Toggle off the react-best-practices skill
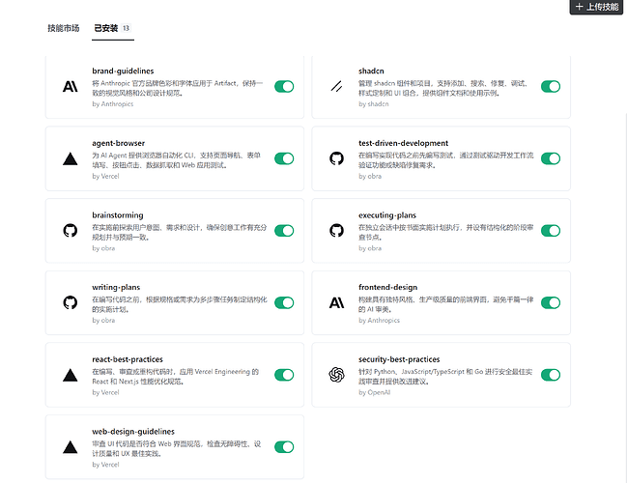627x483 pixels. 284,375
